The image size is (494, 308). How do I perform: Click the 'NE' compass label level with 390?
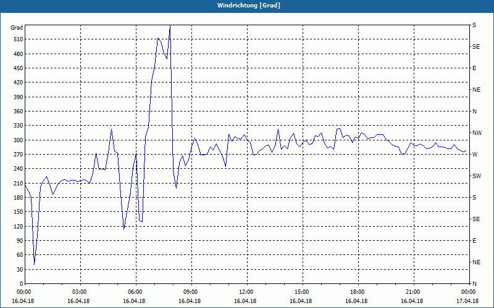pyautogui.click(x=476, y=90)
